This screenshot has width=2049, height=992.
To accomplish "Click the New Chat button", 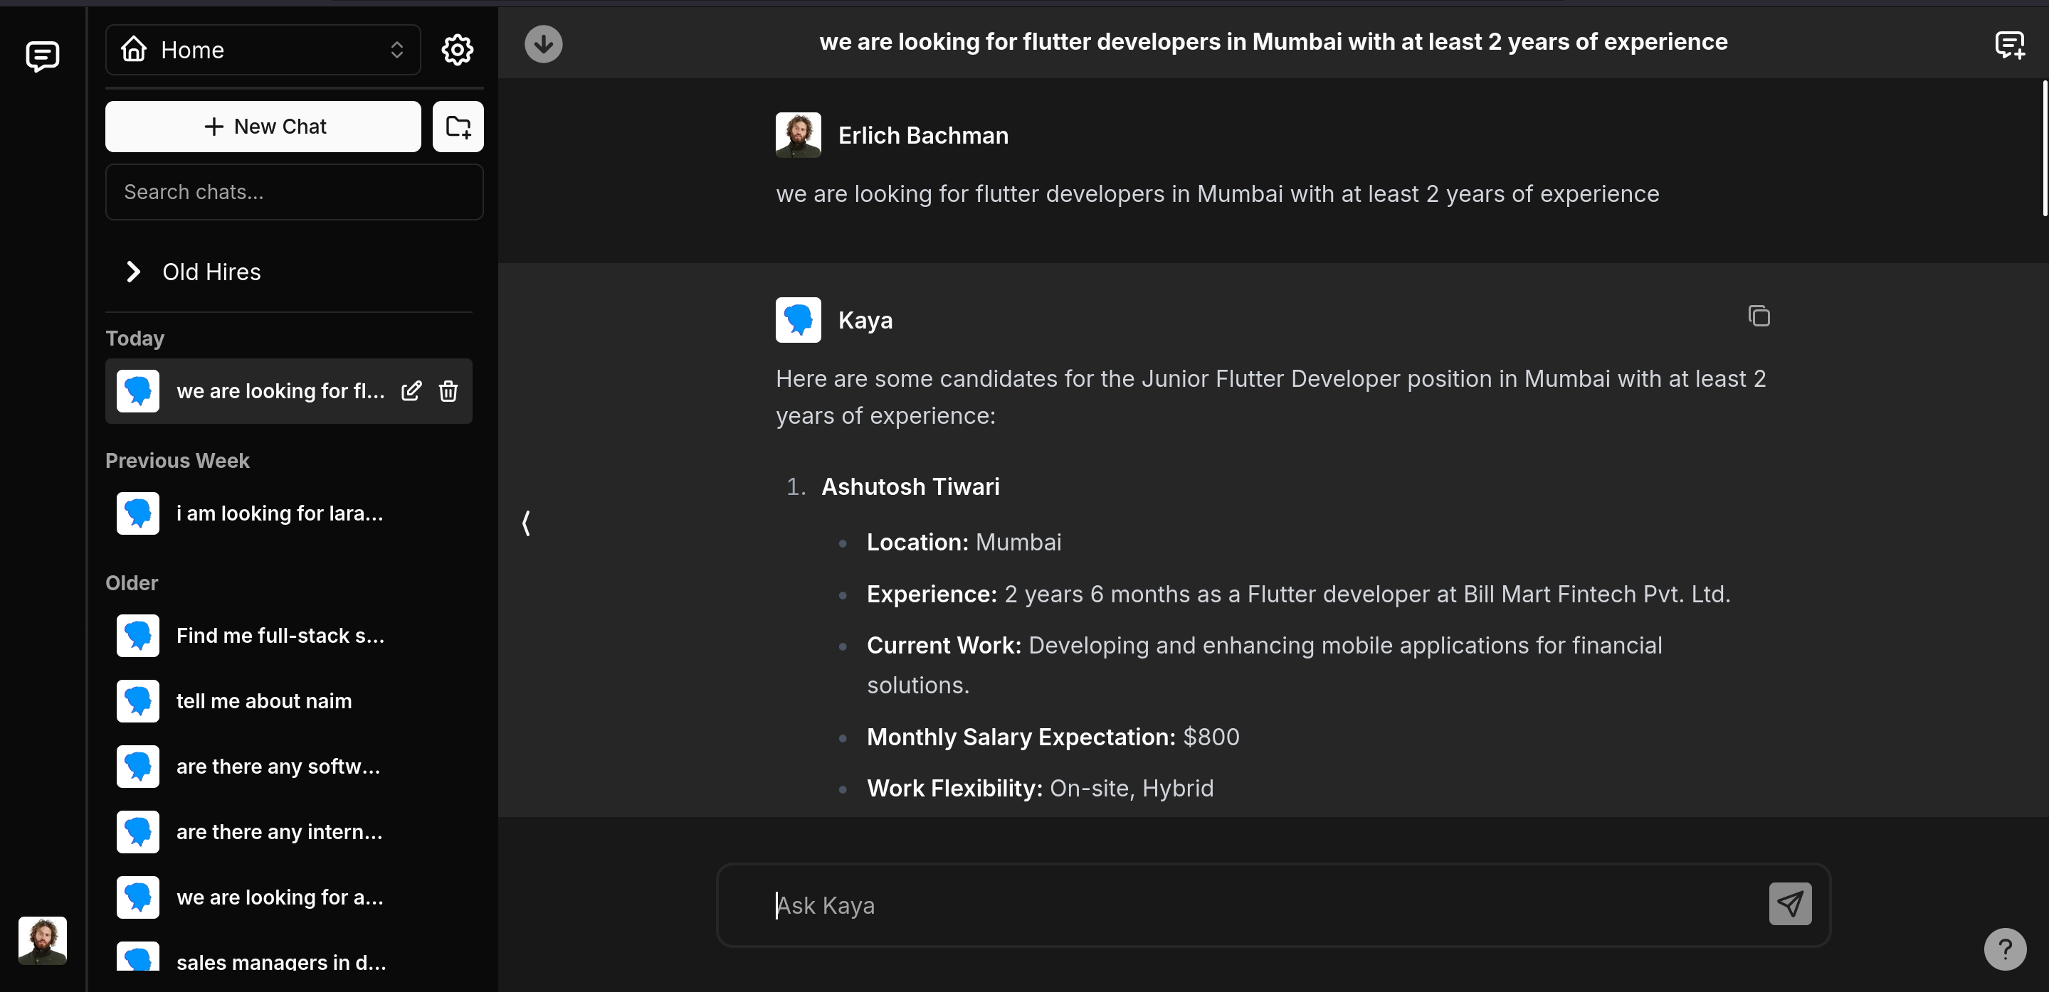I will (x=263, y=127).
